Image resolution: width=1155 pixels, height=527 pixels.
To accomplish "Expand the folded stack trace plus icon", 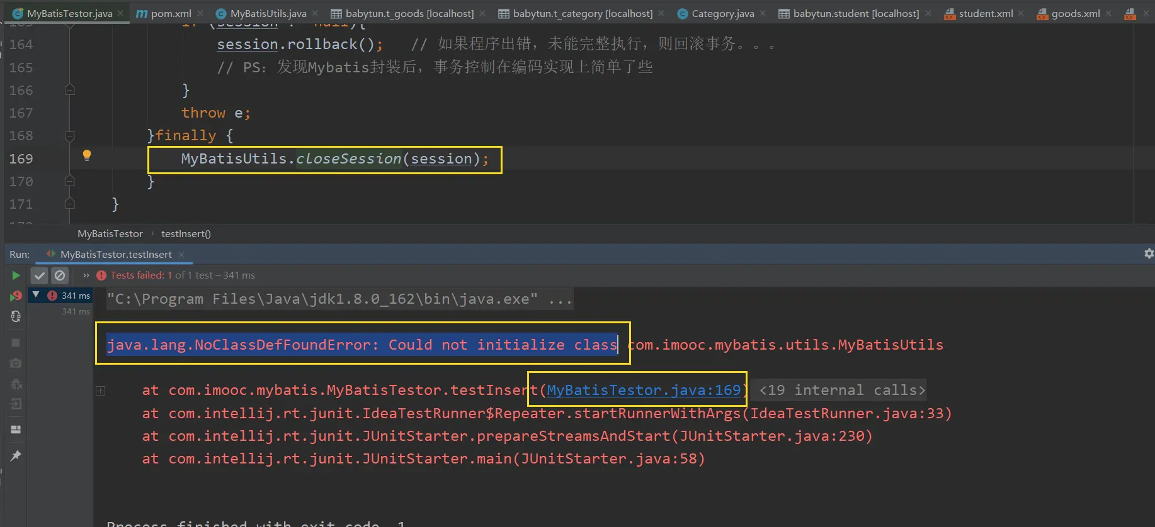I will 101,391.
